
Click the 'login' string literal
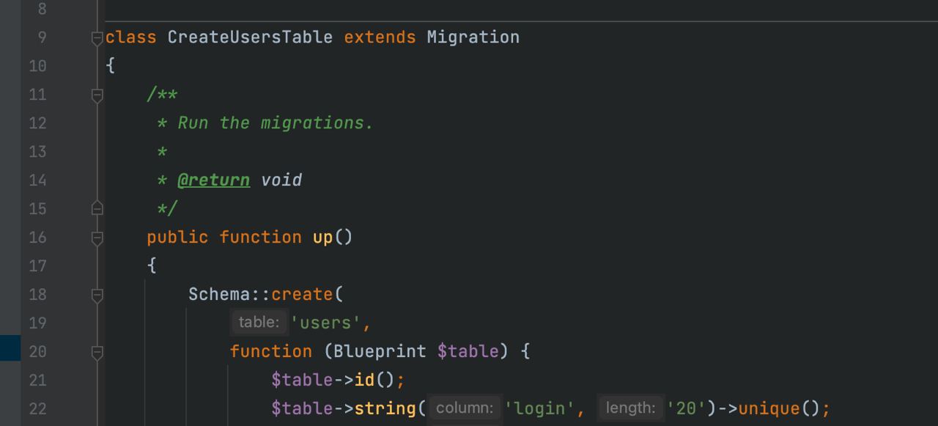(539, 408)
